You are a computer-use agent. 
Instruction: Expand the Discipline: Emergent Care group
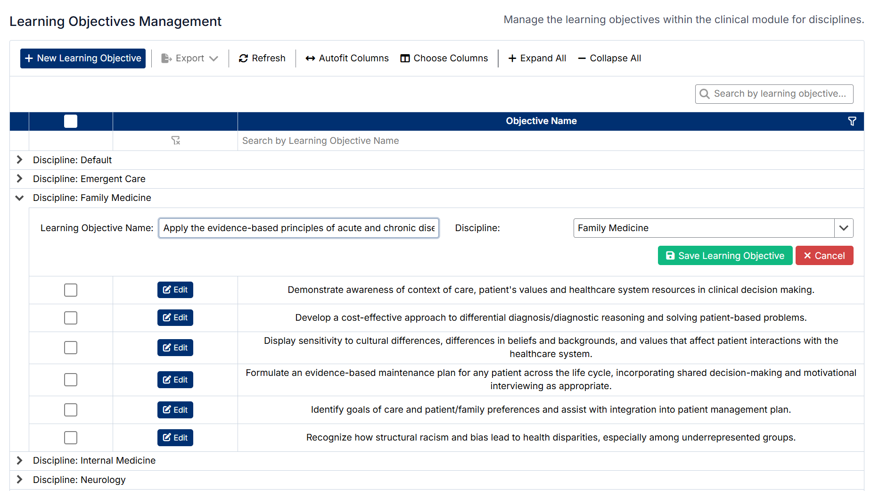click(x=19, y=179)
